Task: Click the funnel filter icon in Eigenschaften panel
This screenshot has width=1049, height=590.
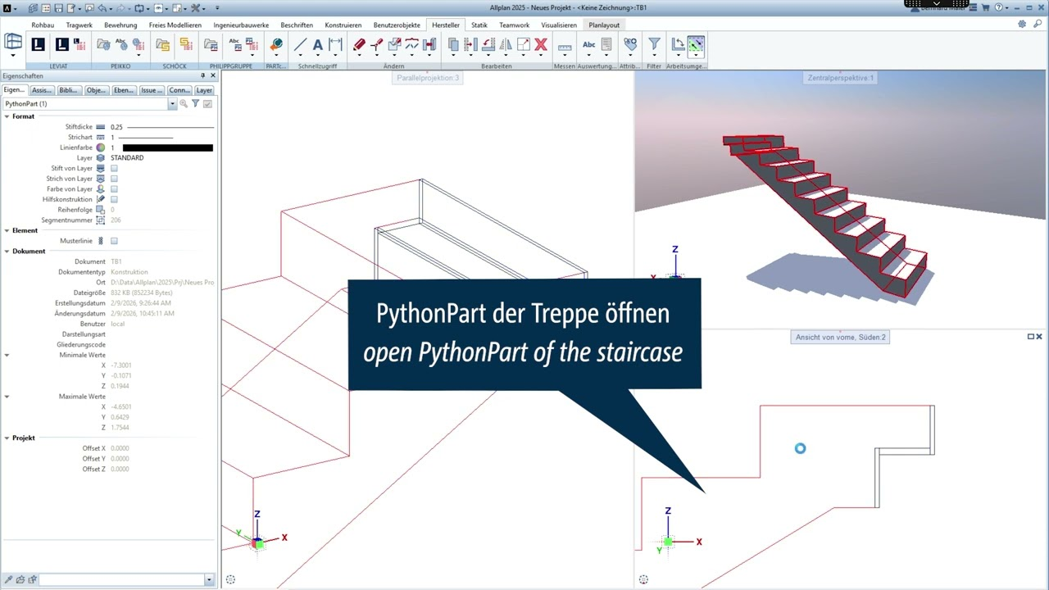Action: click(196, 104)
